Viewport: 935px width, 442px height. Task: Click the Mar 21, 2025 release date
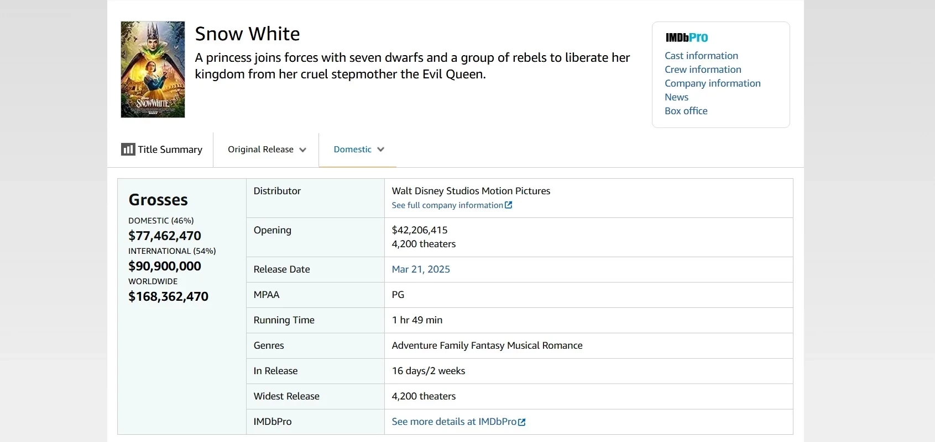[421, 269]
